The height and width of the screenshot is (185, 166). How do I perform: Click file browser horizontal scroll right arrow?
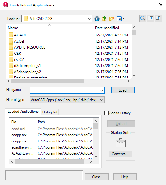129,81
